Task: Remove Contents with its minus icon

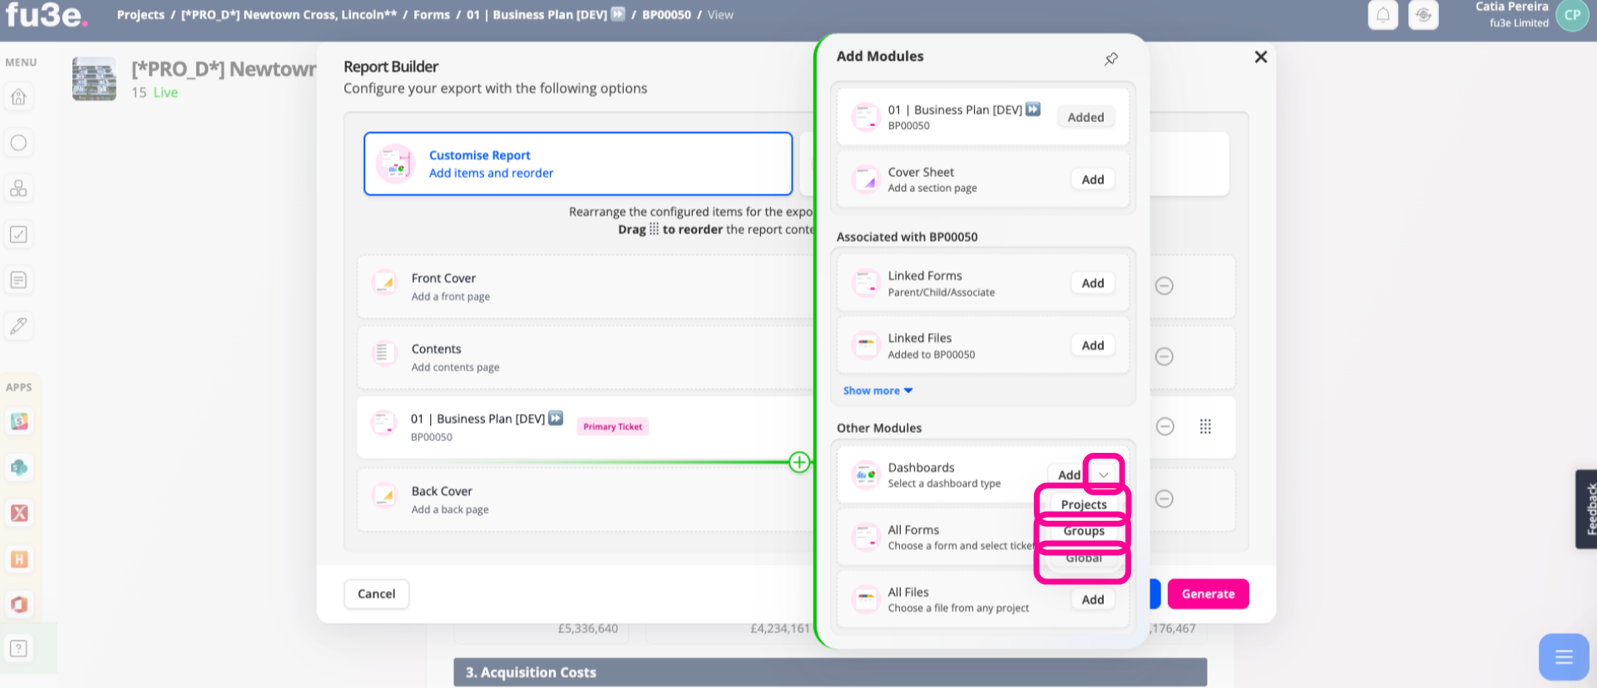Action: [1164, 356]
